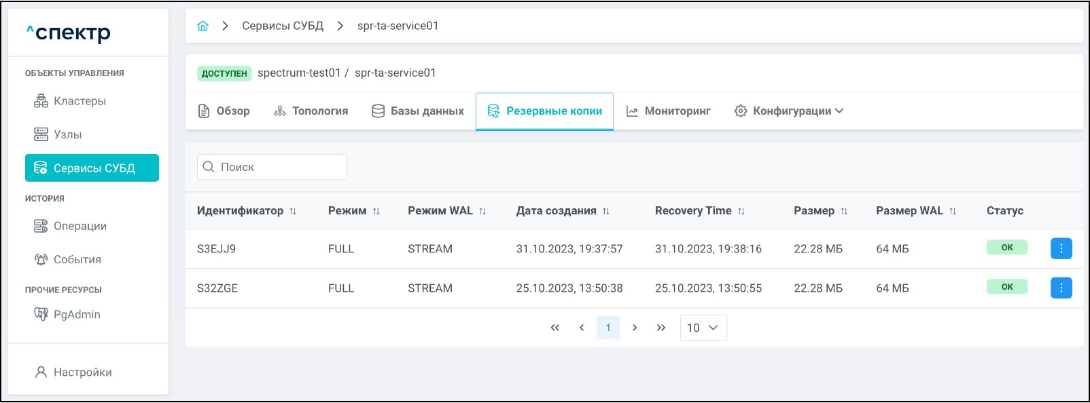Image resolution: width=1090 pixels, height=403 pixels.
Task: Open События in sidebar
Action: click(x=77, y=259)
